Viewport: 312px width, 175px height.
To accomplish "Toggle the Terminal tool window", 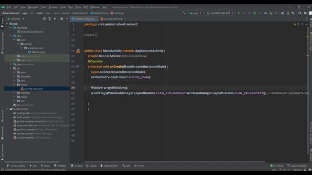I will (77, 166).
